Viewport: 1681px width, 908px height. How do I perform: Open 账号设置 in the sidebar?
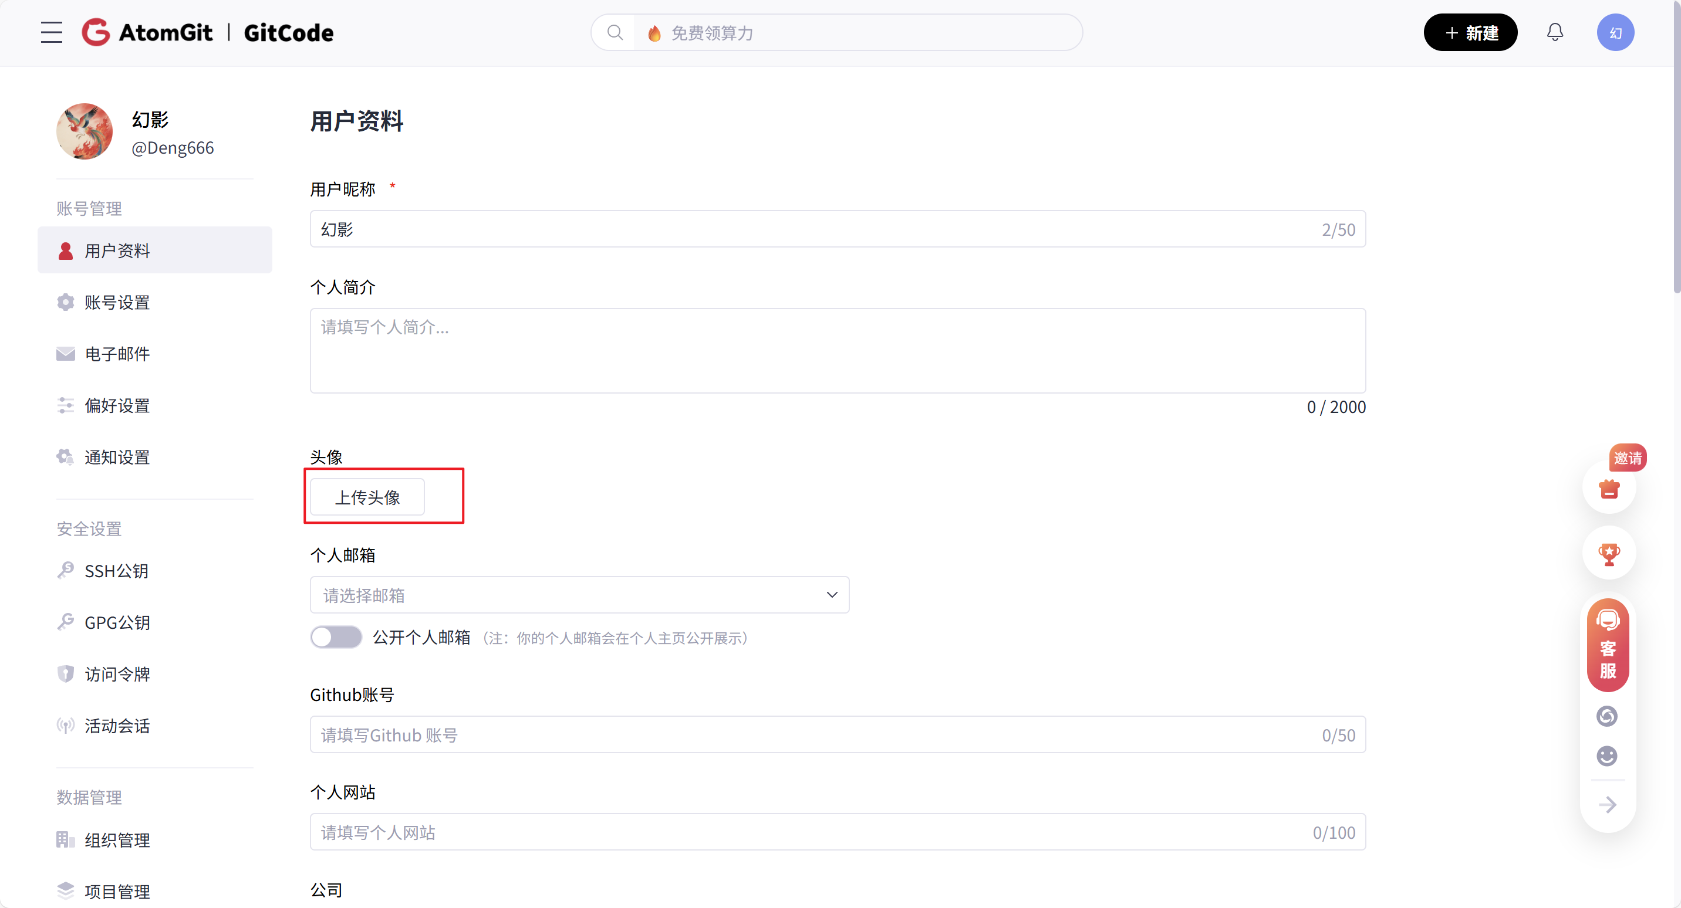coord(117,303)
